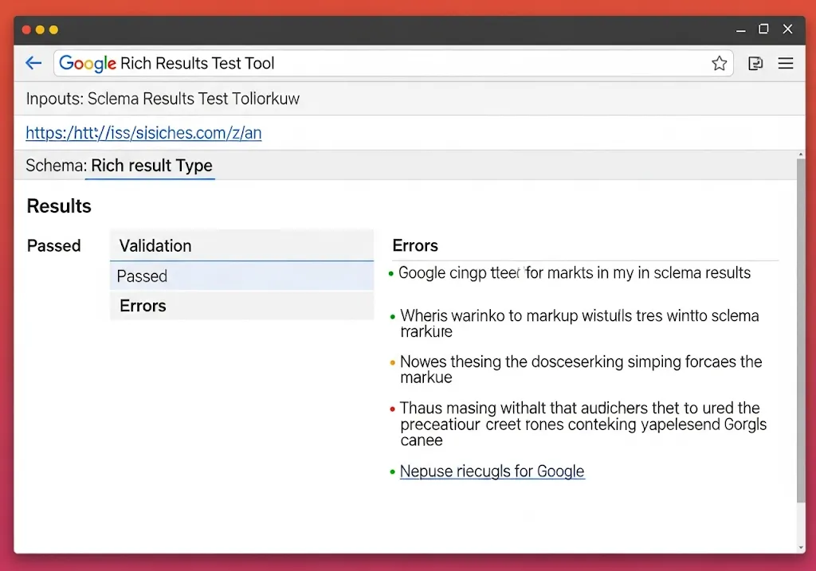Open the reading list icon beside the address bar
Image resolution: width=816 pixels, height=571 pixels.
tap(755, 63)
